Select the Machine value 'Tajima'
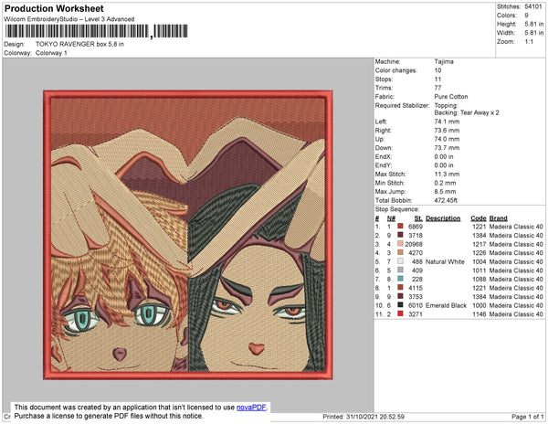The width and height of the screenshot is (548, 424). coord(444,61)
